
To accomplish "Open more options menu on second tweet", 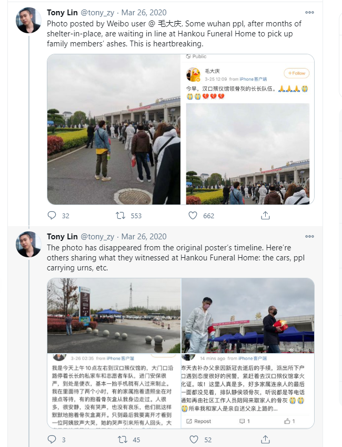I will tap(309, 236).
